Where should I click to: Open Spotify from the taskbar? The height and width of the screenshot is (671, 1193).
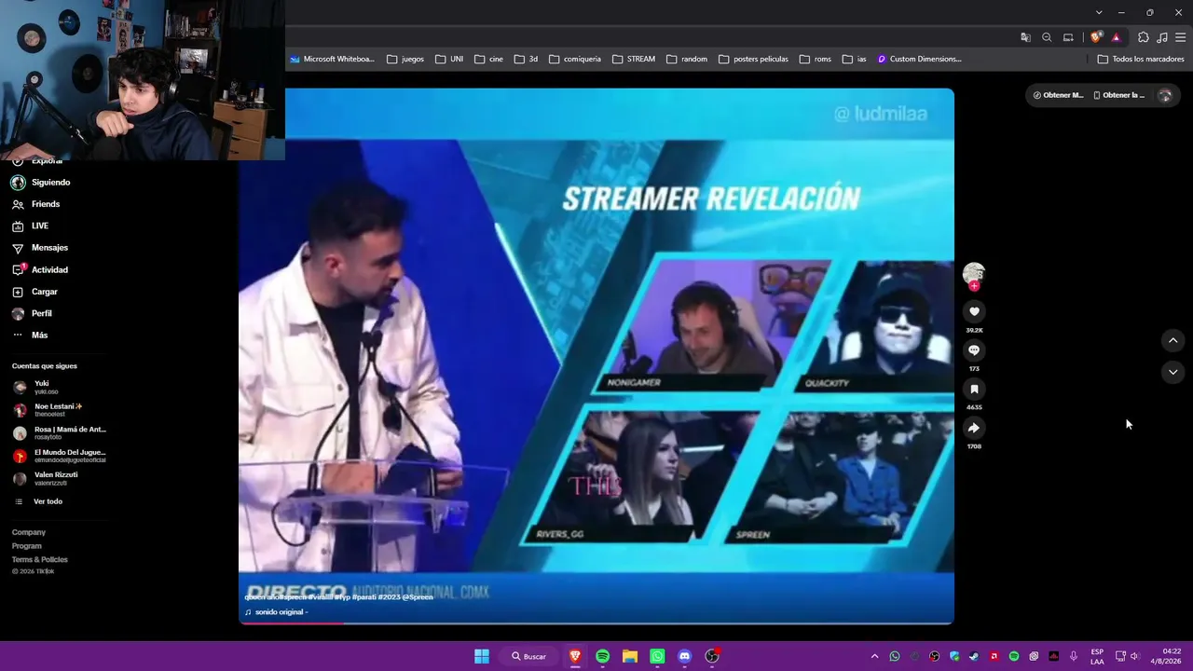click(603, 656)
